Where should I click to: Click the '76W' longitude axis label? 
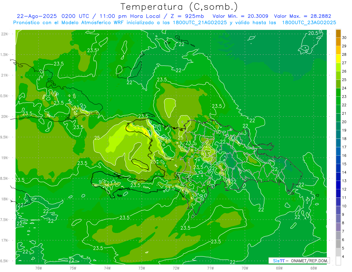point(38,268)
